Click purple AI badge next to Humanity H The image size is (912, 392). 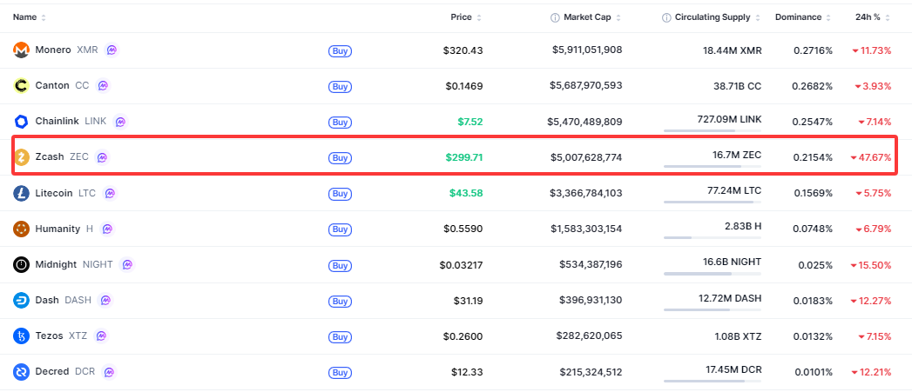coord(107,229)
